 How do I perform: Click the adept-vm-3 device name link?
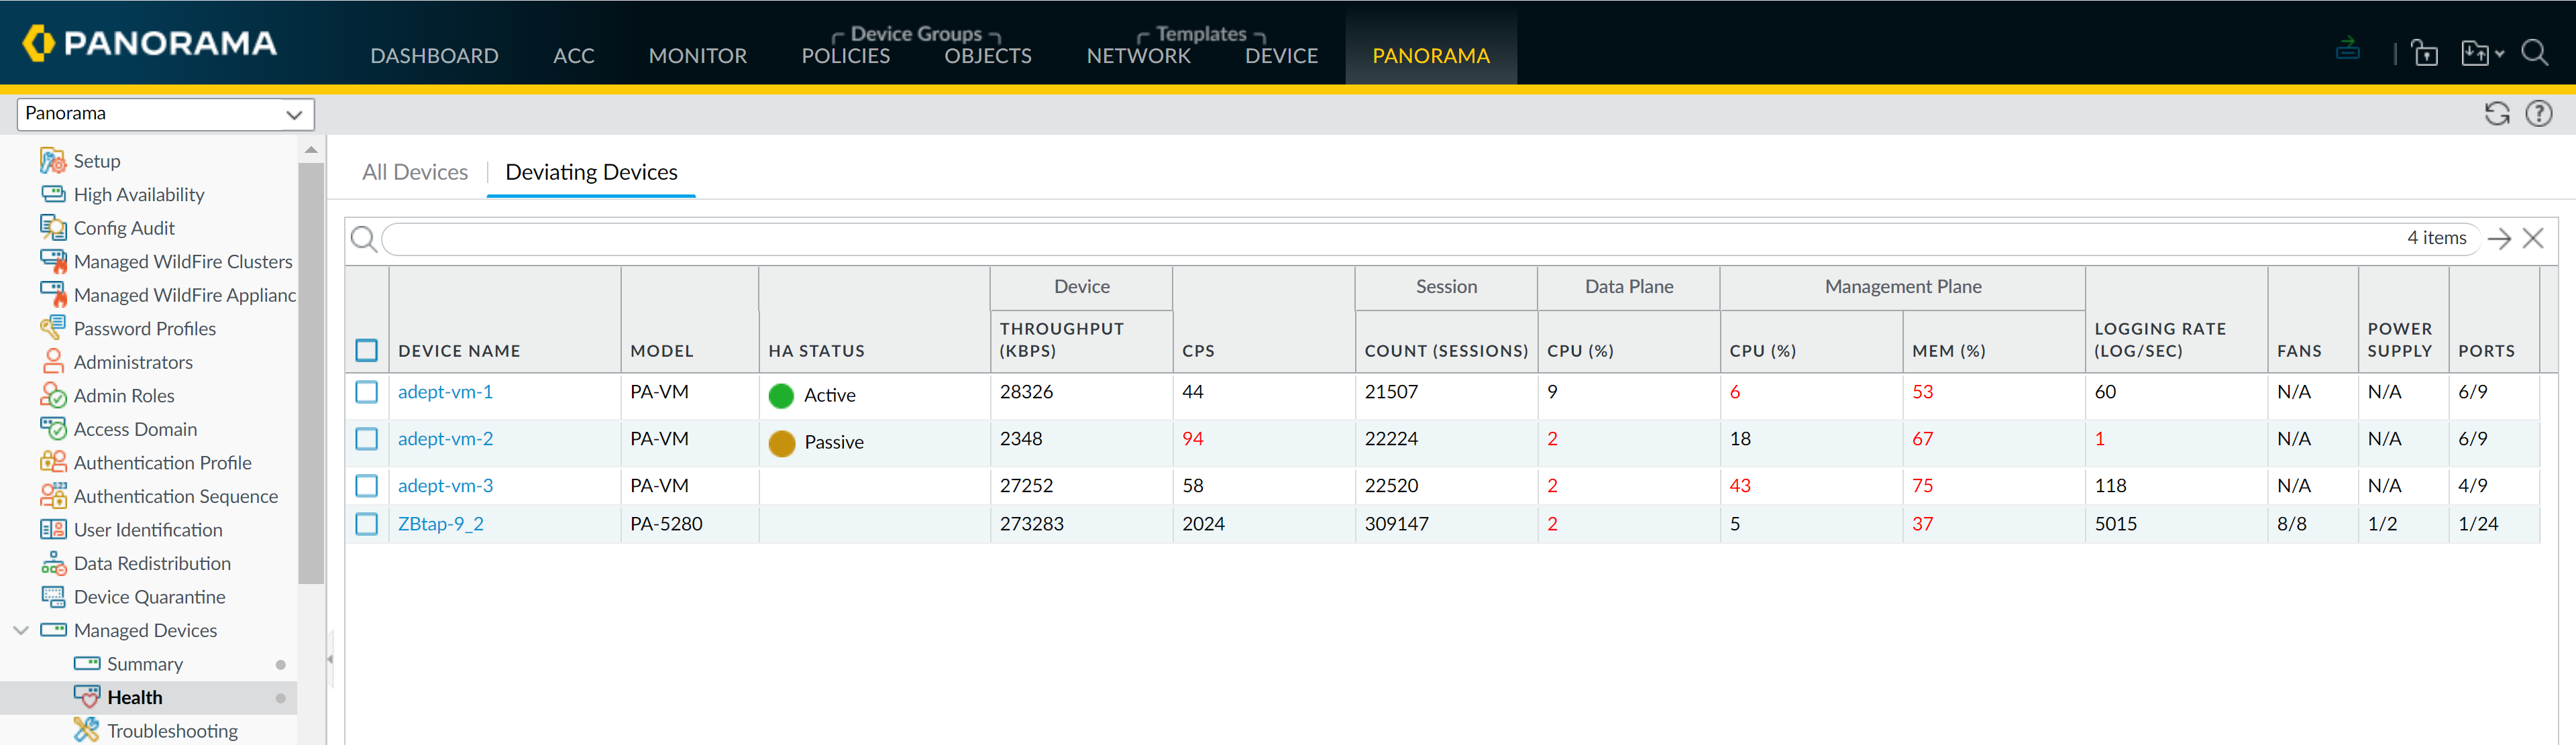click(x=445, y=486)
